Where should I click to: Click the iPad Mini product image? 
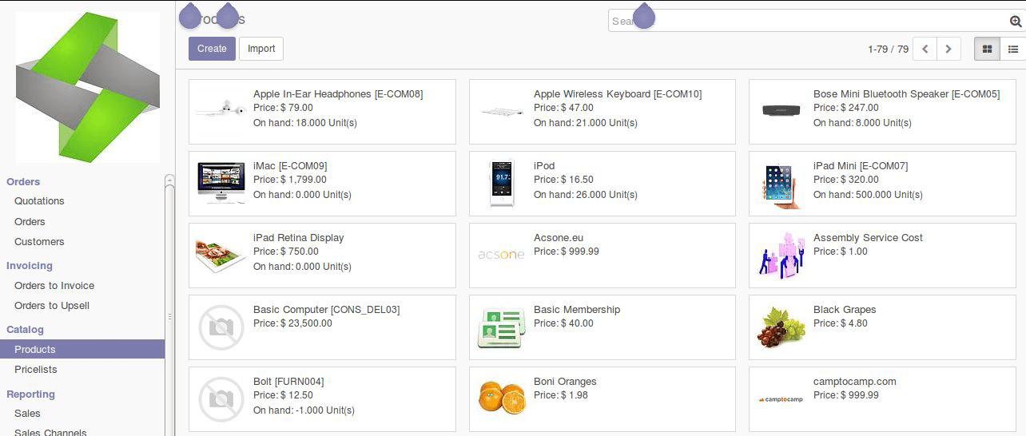pos(781,185)
